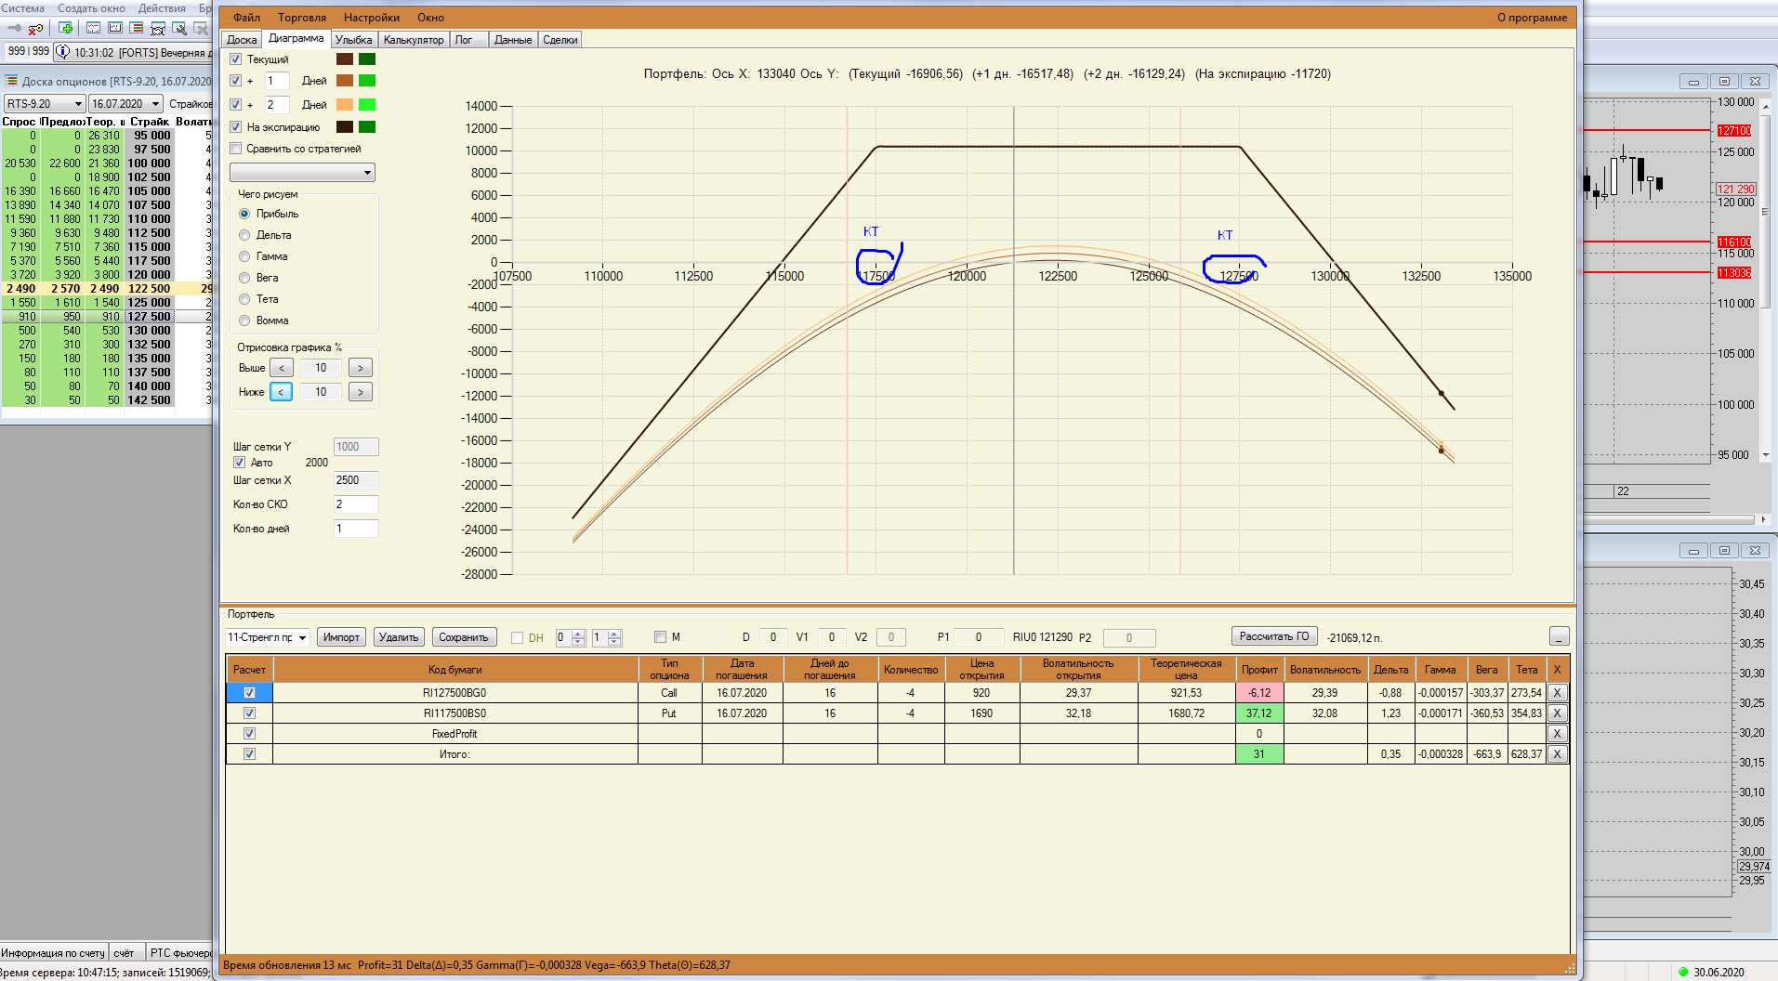Toggle calculation checkbox for RI117500BS0 row
1778x981 pixels.
(x=249, y=713)
